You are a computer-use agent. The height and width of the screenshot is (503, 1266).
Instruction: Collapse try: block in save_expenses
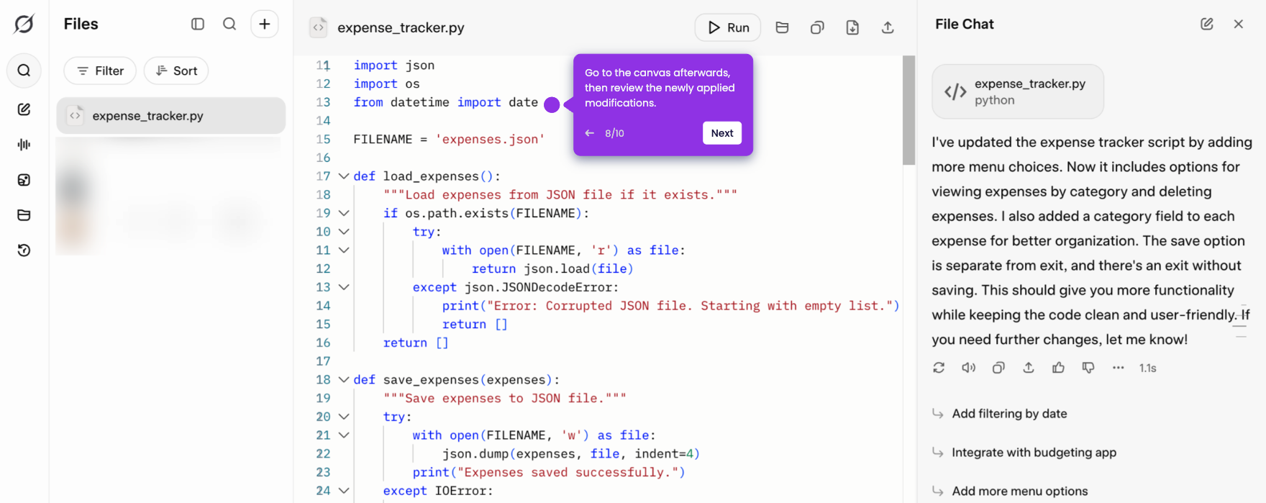coord(344,417)
